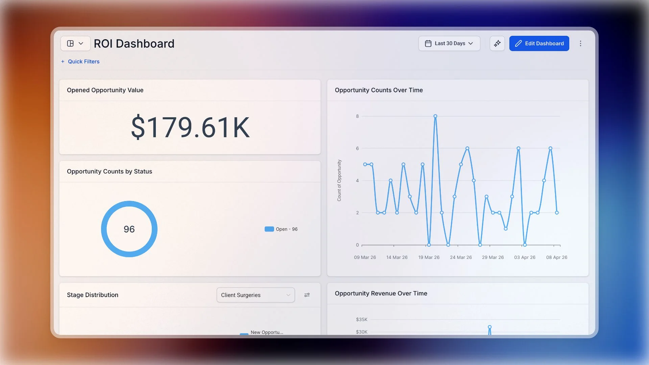The height and width of the screenshot is (365, 649).
Task: Click the blue donut chart ring
Action: [103, 229]
